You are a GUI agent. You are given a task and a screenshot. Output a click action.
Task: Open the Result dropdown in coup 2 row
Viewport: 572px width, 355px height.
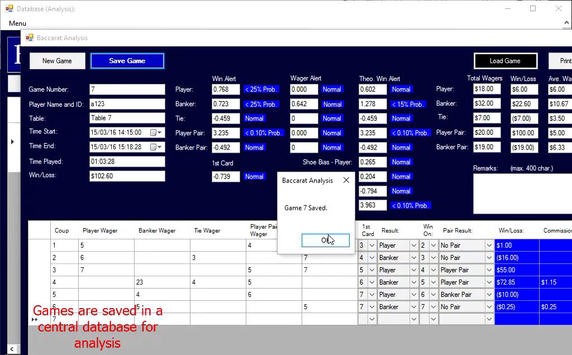(414, 258)
